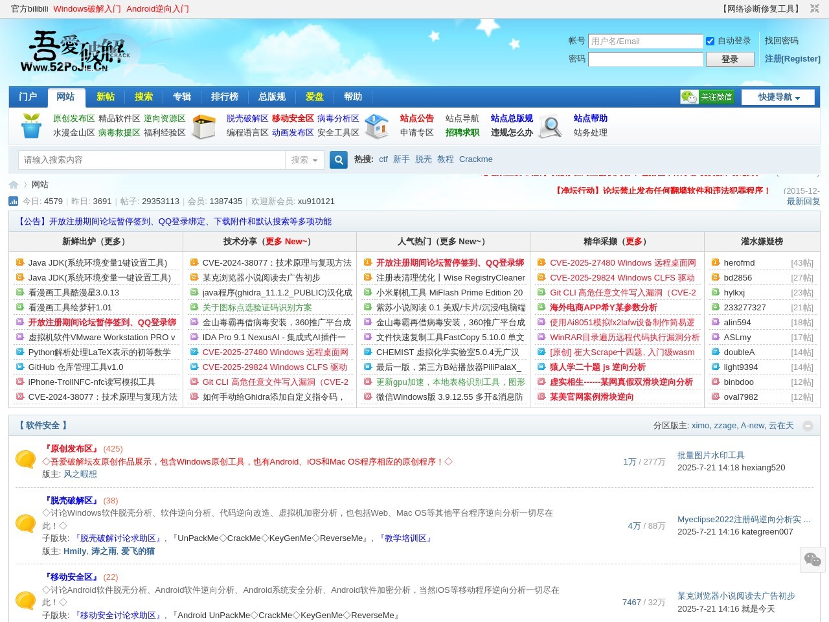Screen dimensions: 829x622
Task: Open the forum statistics chart icon
Action: click(14, 202)
